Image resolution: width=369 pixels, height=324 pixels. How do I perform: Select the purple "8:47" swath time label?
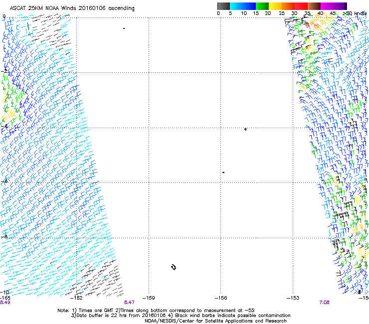coord(129,303)
